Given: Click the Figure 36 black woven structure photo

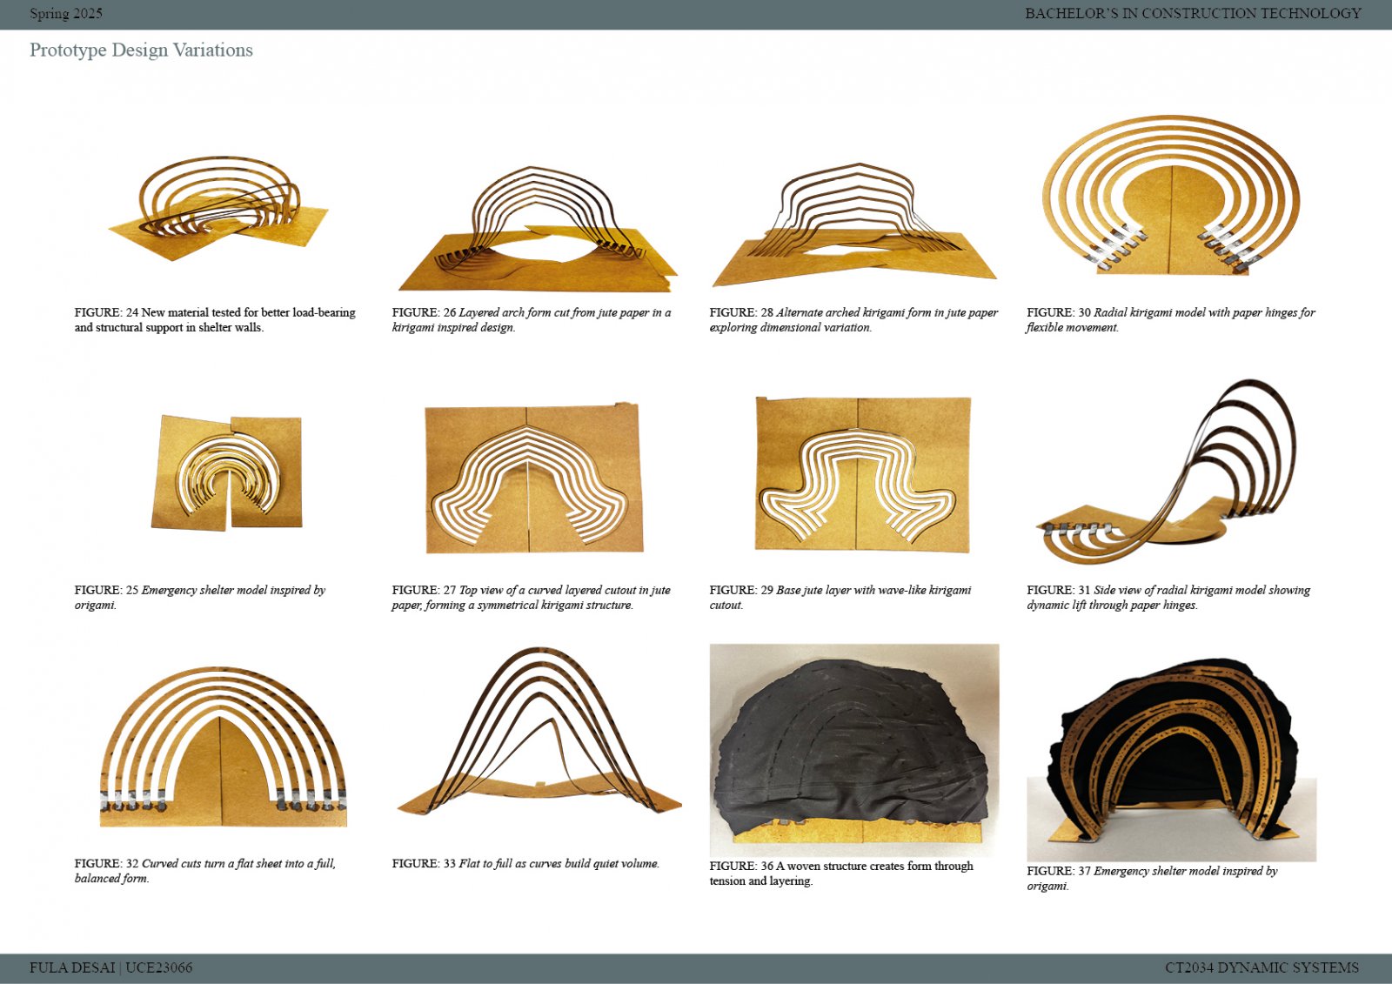Looking at the screenshot, I should (x=854, y=750).
